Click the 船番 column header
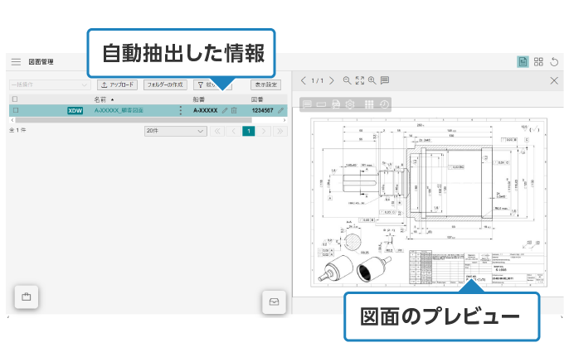The height and width of the screenshot is (357, 569). coord(199,99)
